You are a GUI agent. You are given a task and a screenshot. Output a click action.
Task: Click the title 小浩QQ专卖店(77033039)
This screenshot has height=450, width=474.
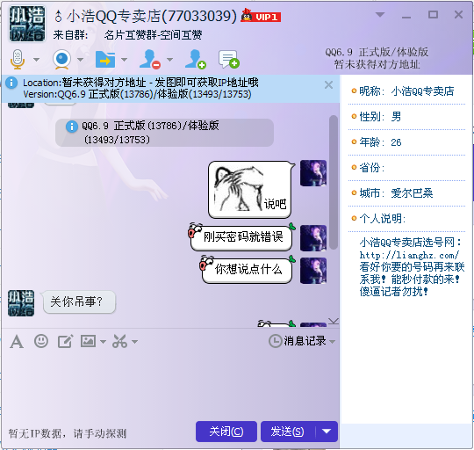click(x=151, y=16)
